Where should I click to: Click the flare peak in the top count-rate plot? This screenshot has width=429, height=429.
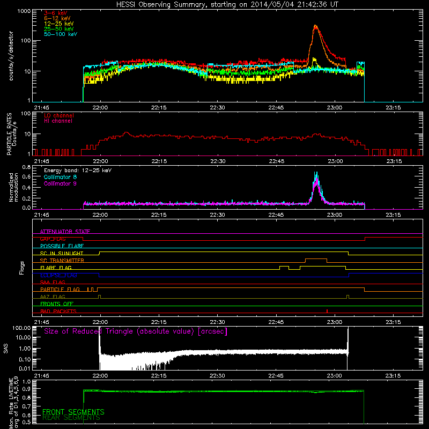[315, 26]
